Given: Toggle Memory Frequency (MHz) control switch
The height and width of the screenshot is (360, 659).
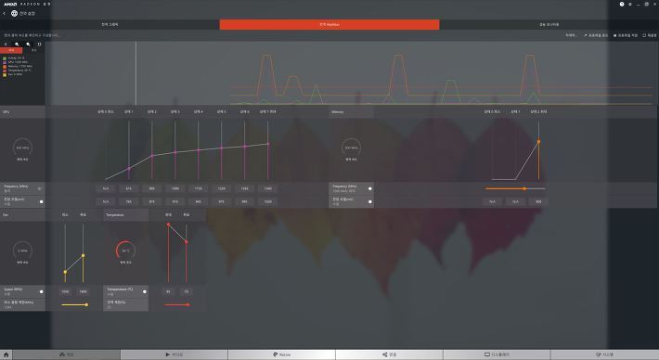Looking at the screenshot, I should pyautogui.click(x=369, y=188).
